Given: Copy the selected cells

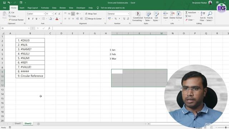Looking at the screenshot, I should pos(12,16).
